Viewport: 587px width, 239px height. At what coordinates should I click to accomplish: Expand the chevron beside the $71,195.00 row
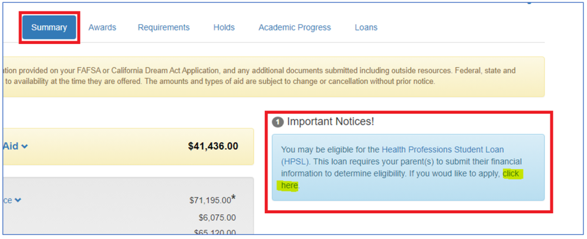pyautogui.click(x=18, y=200)
